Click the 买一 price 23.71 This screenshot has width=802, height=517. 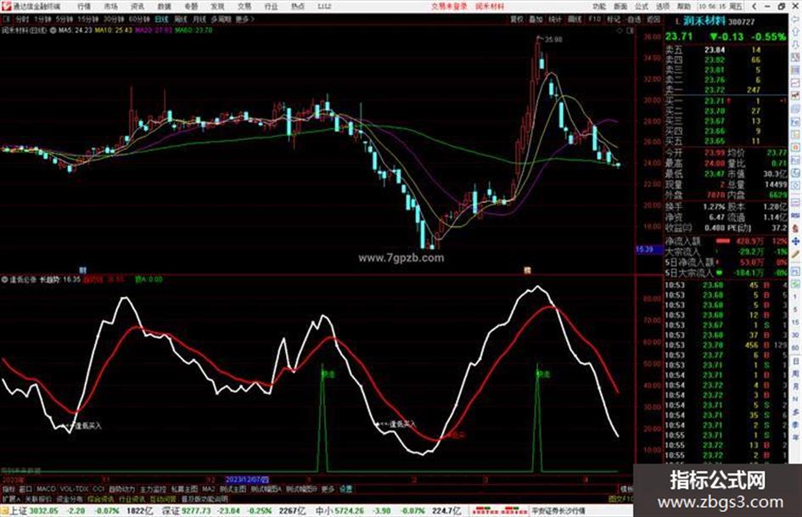point(715,101)
